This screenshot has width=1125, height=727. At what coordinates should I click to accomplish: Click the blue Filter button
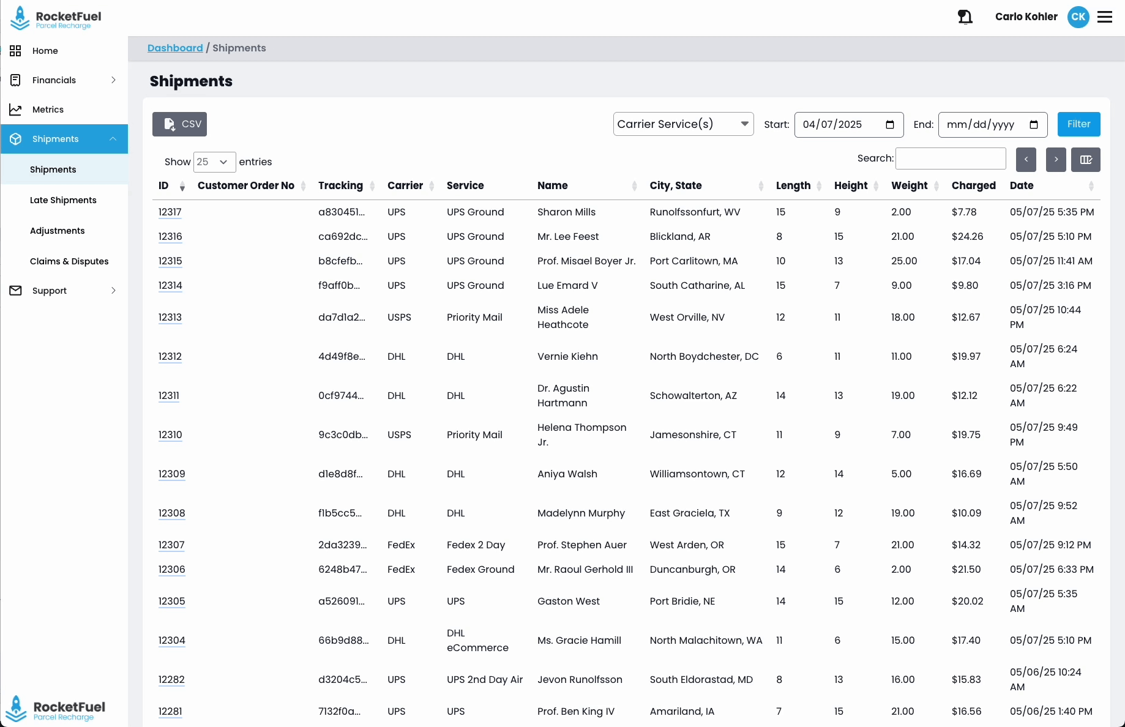pyautogui.click(x=1078, y=124)
